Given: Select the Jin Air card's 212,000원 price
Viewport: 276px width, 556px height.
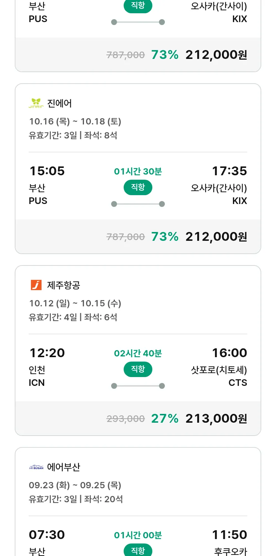Looking at the screenshot, I should (x=216, y=236).
